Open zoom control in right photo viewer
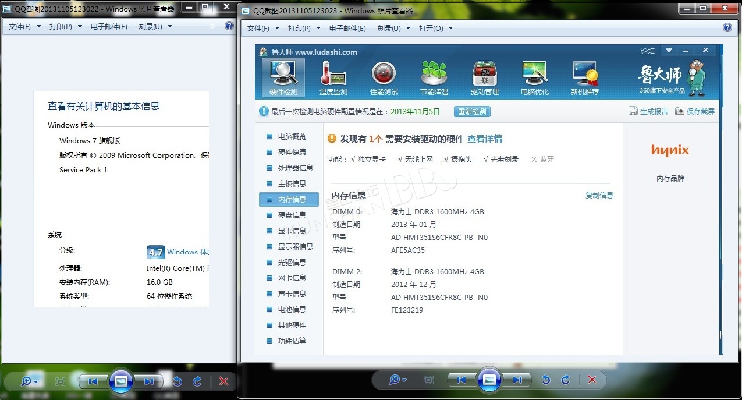Screen dimensions: 742x400 click(x=397, y=380)
